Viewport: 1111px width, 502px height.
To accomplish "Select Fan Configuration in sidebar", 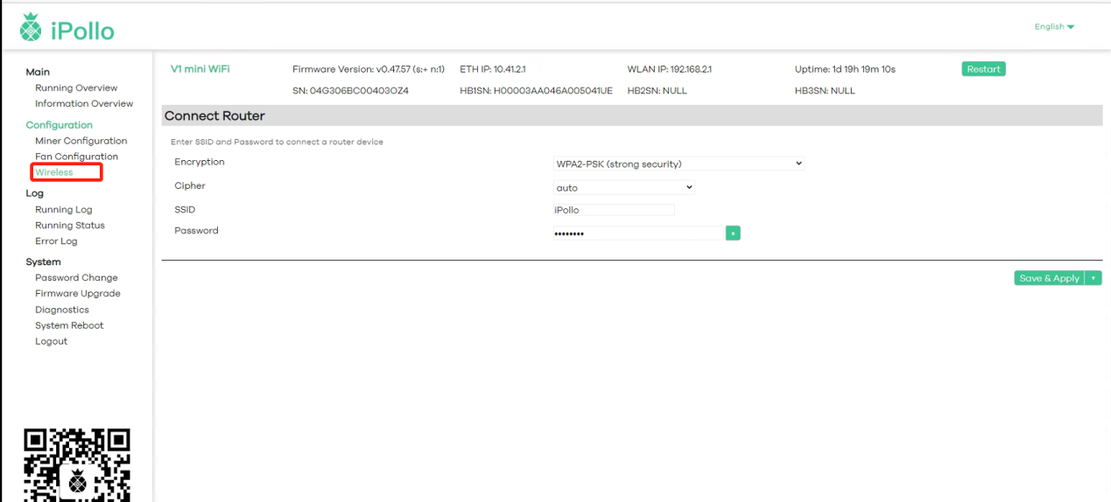I will [x=76, y=157].
